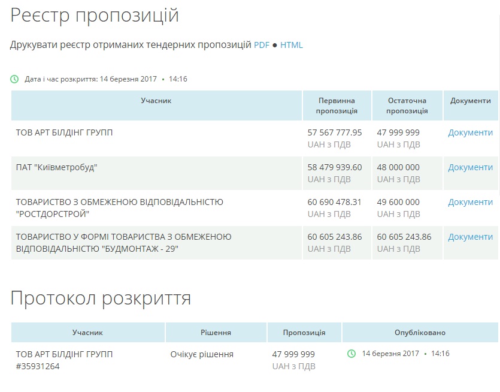Click the Реєстр пропозицій heading
The image size is (500, 392).
95,16
